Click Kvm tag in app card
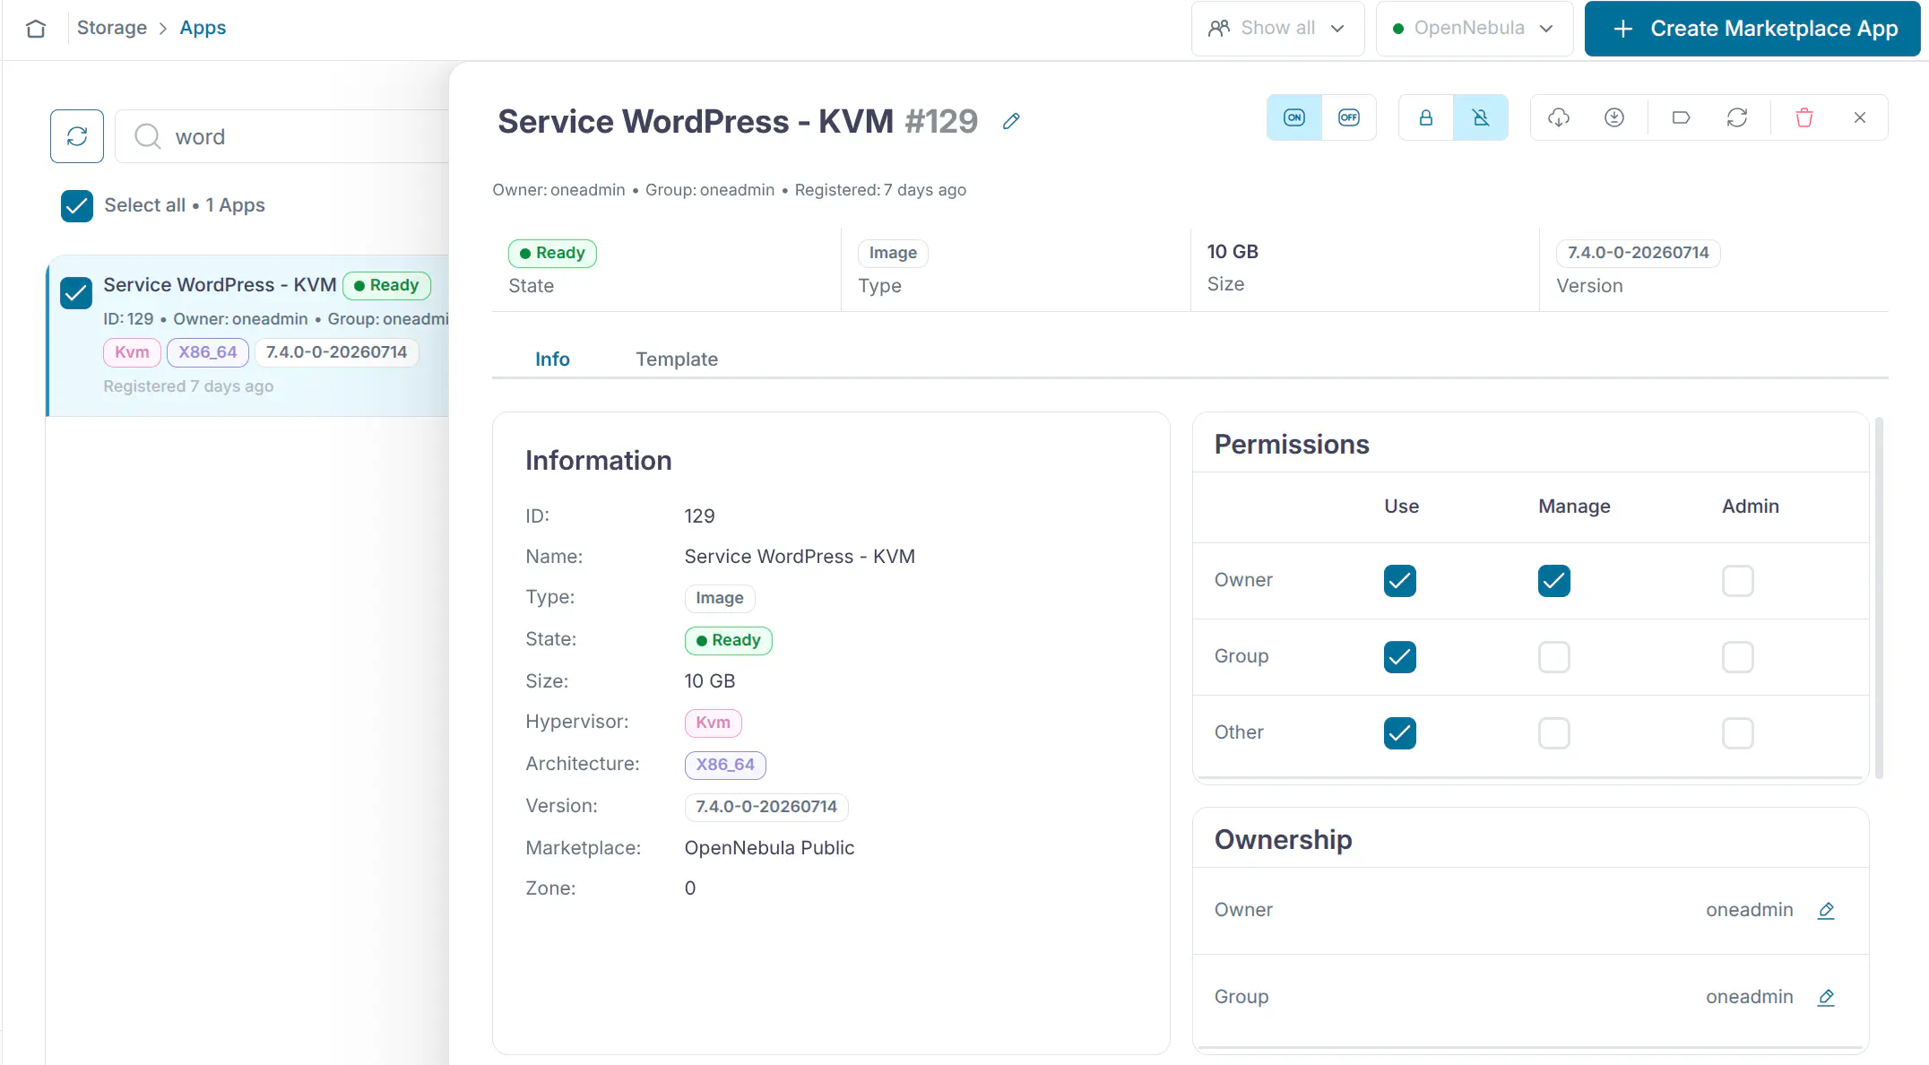The image size is (1929, 1065). (x=132, y=352)
